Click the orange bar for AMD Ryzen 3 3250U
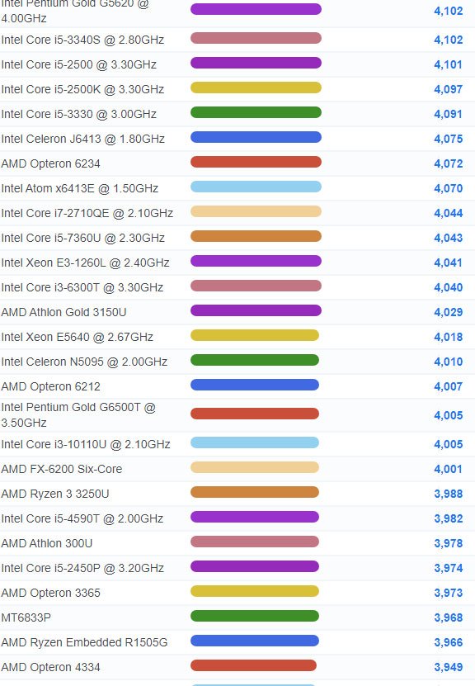This screenshot has width=475, height=686. pos(255,492)
